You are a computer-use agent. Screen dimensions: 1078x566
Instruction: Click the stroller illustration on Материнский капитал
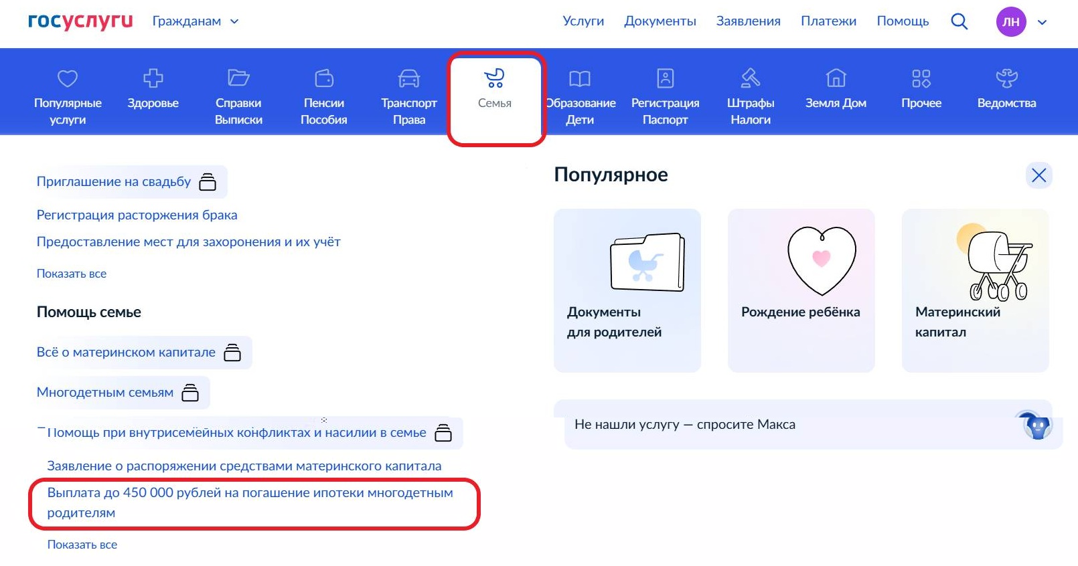tap(996, 263)
